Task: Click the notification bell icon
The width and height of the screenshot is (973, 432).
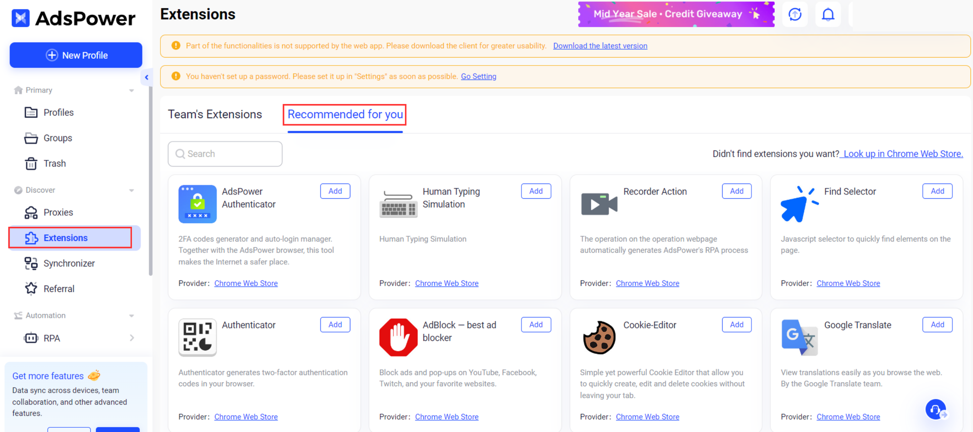Action: pyautogui.click(x=828, y=14)
